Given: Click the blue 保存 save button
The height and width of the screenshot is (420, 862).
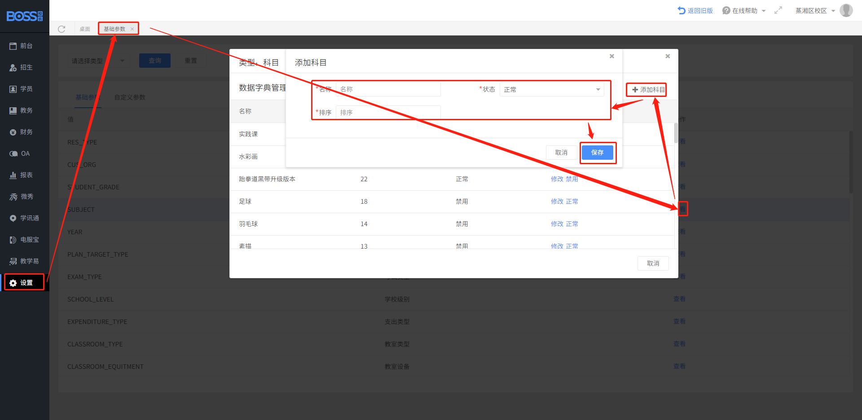Looking at the screenshot, I should click(x=597, y=153).
